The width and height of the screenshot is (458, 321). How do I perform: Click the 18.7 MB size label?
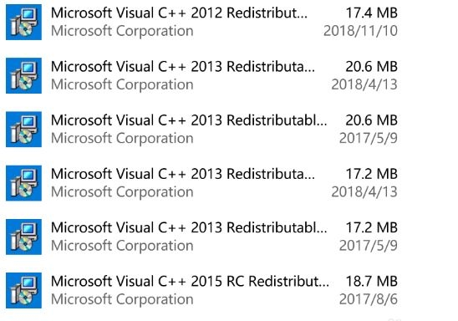(x=372, y=282)
